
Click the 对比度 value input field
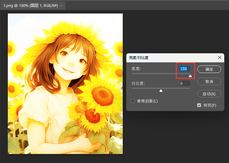(x=185, y=83)
